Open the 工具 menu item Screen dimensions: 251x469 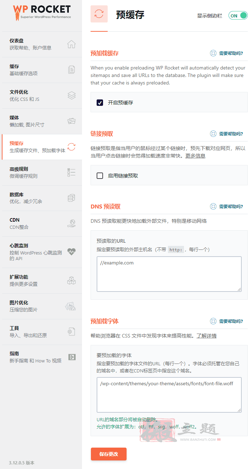coord(42,332)
